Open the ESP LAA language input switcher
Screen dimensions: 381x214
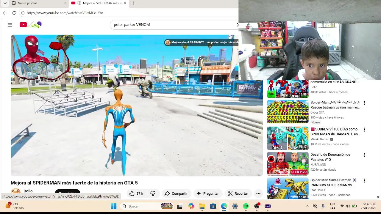[332, 206]
